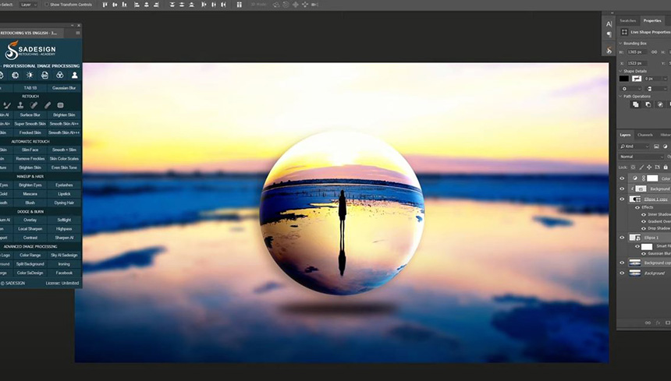
Task: Click the Combine Shapes path operation icon
Action: [x=635, y=104]
